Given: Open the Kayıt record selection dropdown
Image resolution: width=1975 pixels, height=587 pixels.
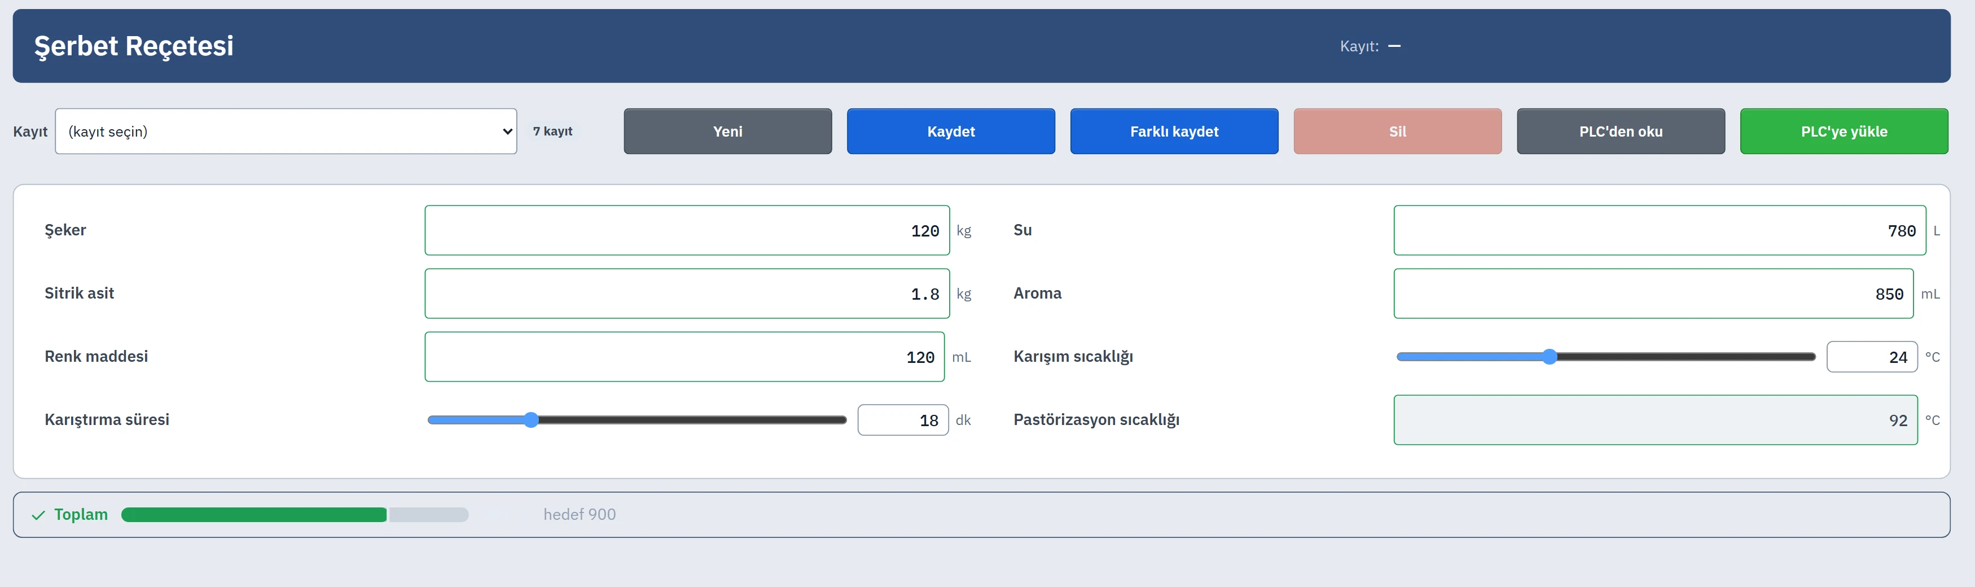Looking at the screenshot, I should pos(286,131).
